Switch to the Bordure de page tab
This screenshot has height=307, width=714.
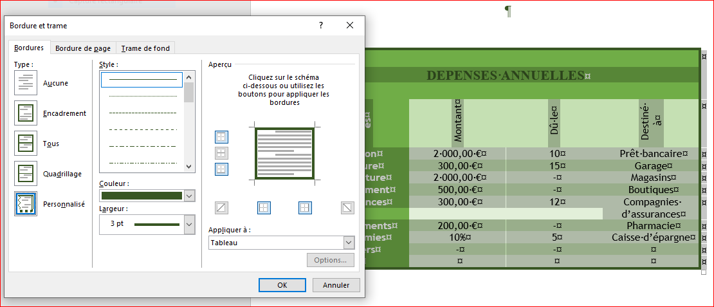pos(83,48)
